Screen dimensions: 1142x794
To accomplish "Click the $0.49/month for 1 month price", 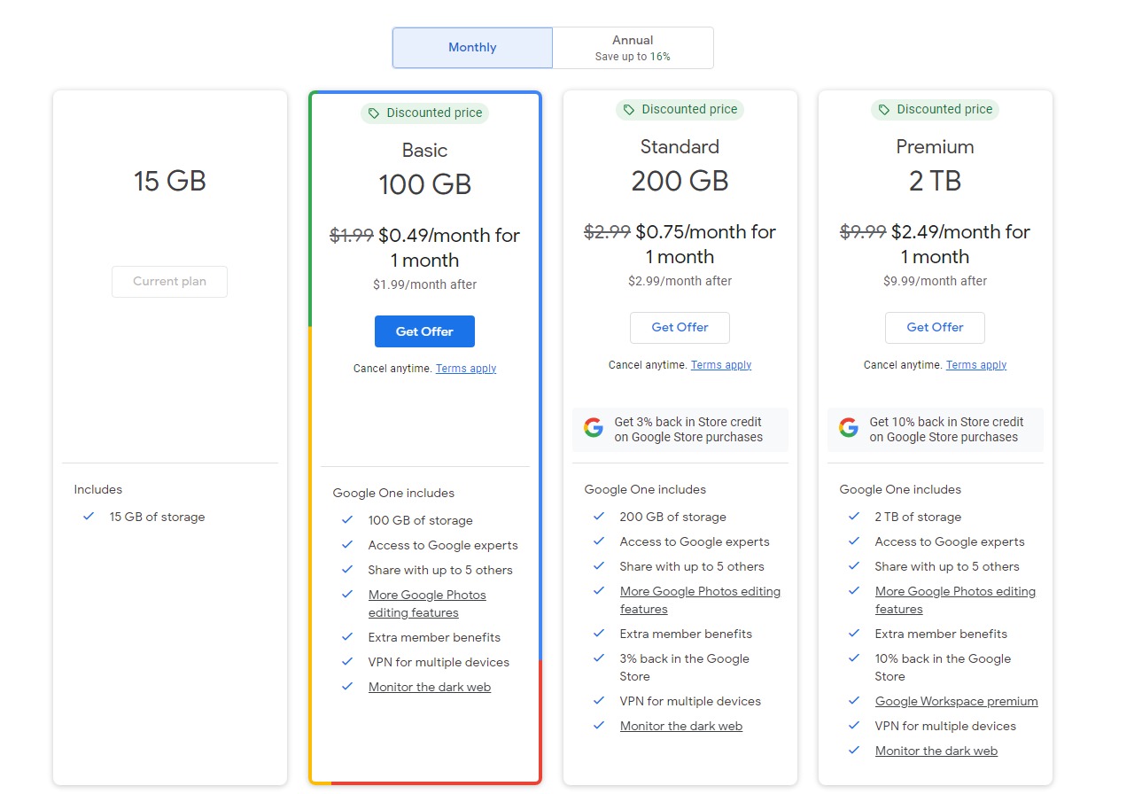I will coord(449,248).
